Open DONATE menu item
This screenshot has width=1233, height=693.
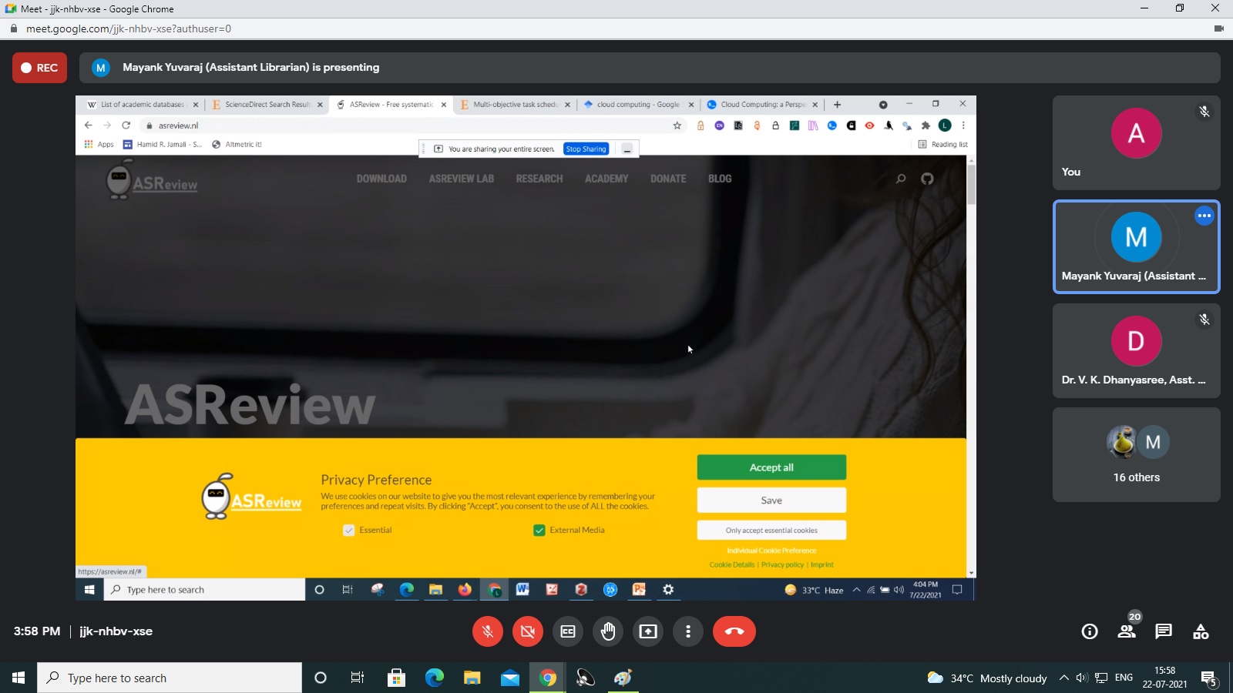668,179
